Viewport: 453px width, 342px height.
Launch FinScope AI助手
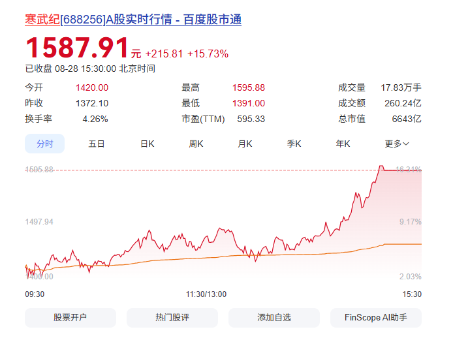click(376, 318)
